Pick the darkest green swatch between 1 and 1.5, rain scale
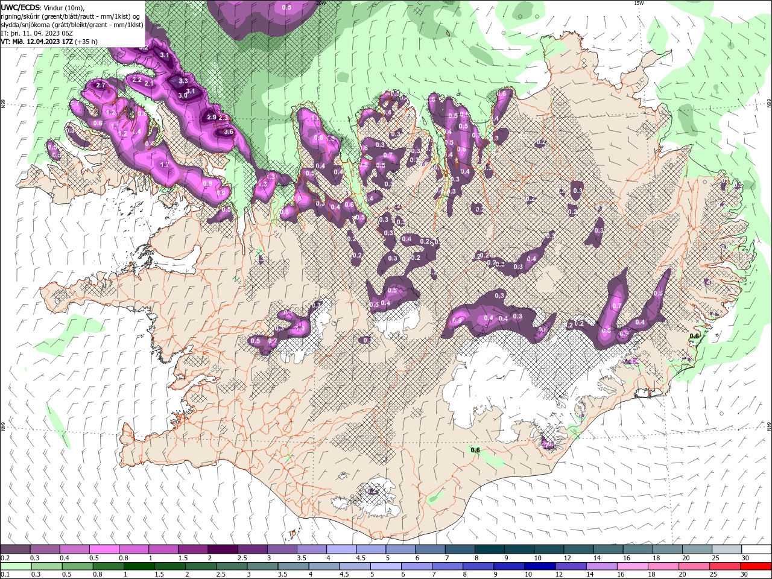This screenshot has height=579, width=772. coord(139,566)
